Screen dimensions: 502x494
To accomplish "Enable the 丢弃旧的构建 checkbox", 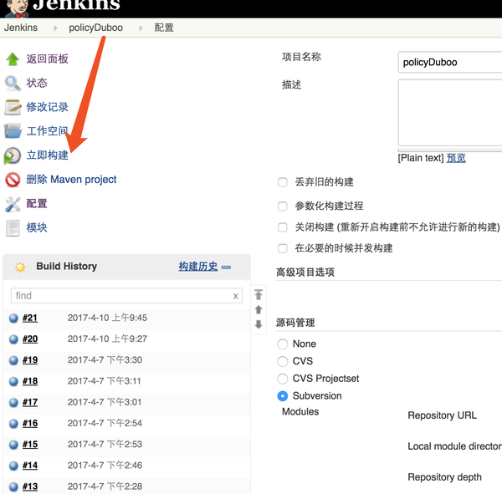I will pyautogui.click(x=283, y=182).
